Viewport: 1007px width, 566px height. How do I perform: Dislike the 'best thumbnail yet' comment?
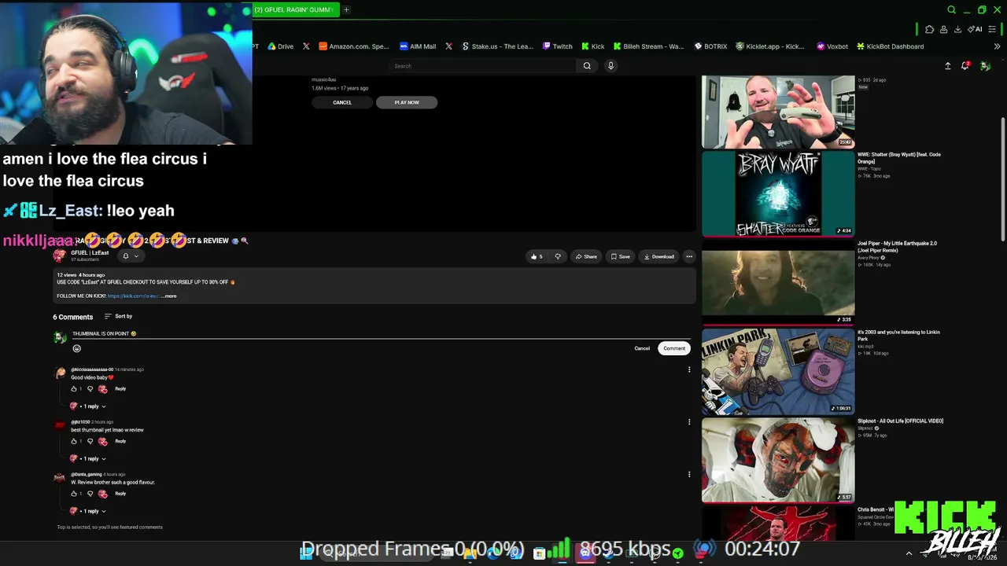(90, 442)
